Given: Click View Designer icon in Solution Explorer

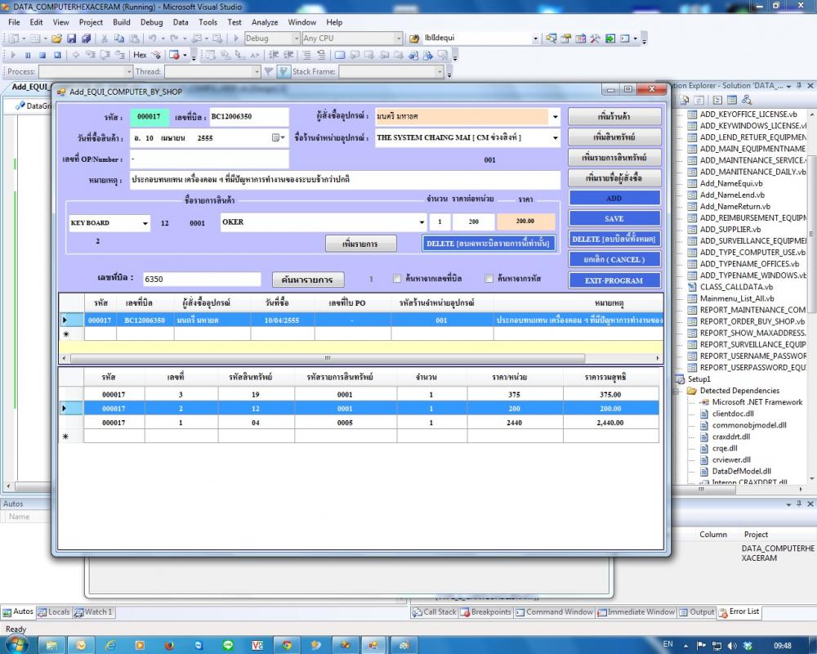Looking at the screenshot, I should pos(731,100).
